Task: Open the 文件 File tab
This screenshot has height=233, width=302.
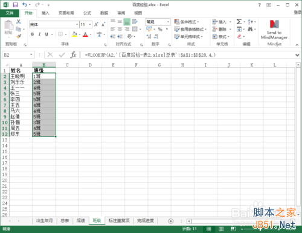Action: tap(10, 13)
